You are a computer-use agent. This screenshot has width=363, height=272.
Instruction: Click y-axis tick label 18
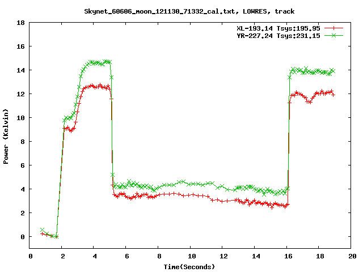pos(20,23)
